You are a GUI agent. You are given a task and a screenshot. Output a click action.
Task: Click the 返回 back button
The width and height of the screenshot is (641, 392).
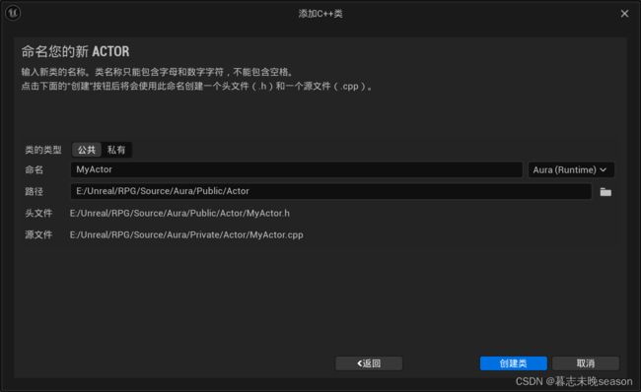(369, 363)
